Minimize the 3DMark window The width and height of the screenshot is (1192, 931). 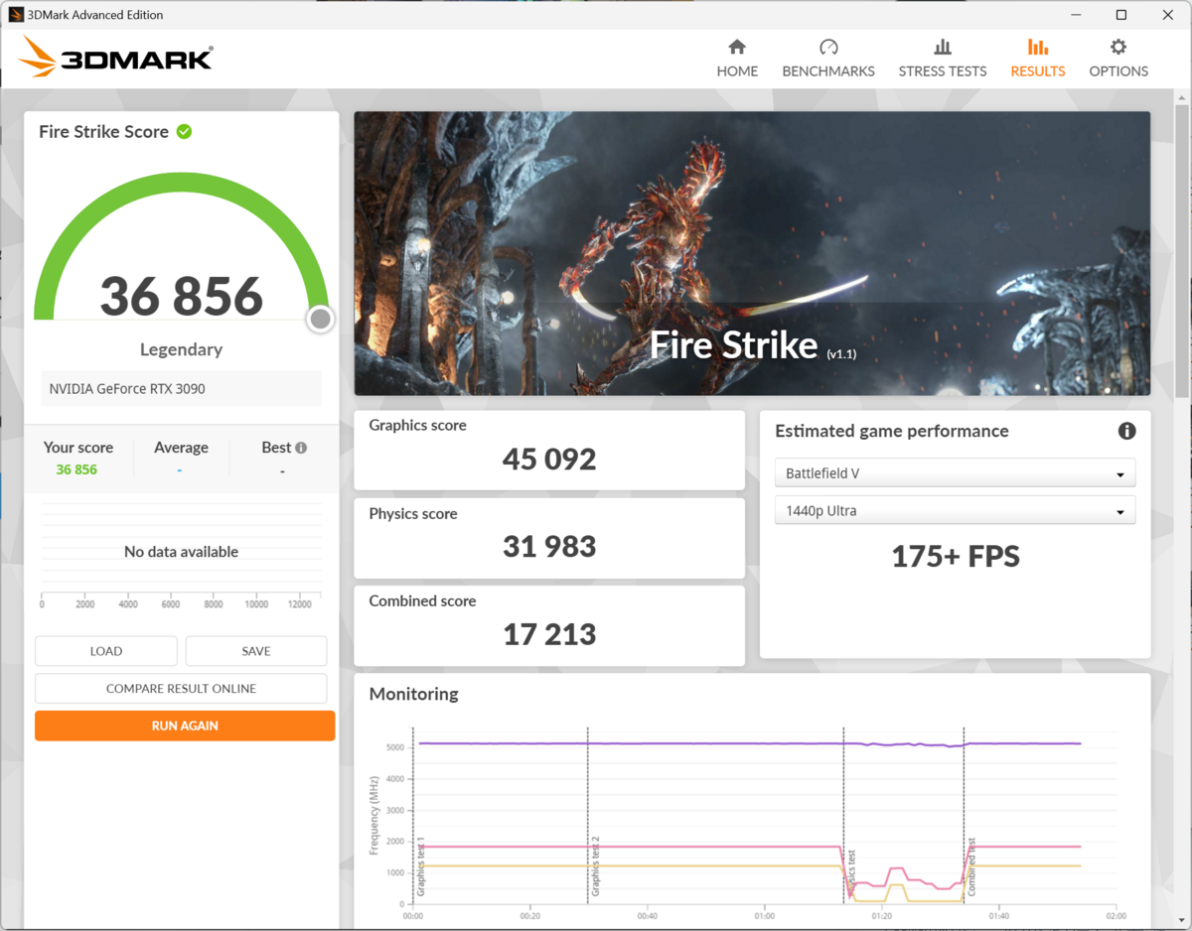pos(1076,15)
